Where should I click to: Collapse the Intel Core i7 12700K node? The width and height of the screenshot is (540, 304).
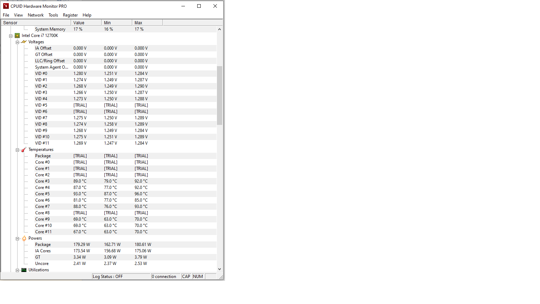pos(11,36)
